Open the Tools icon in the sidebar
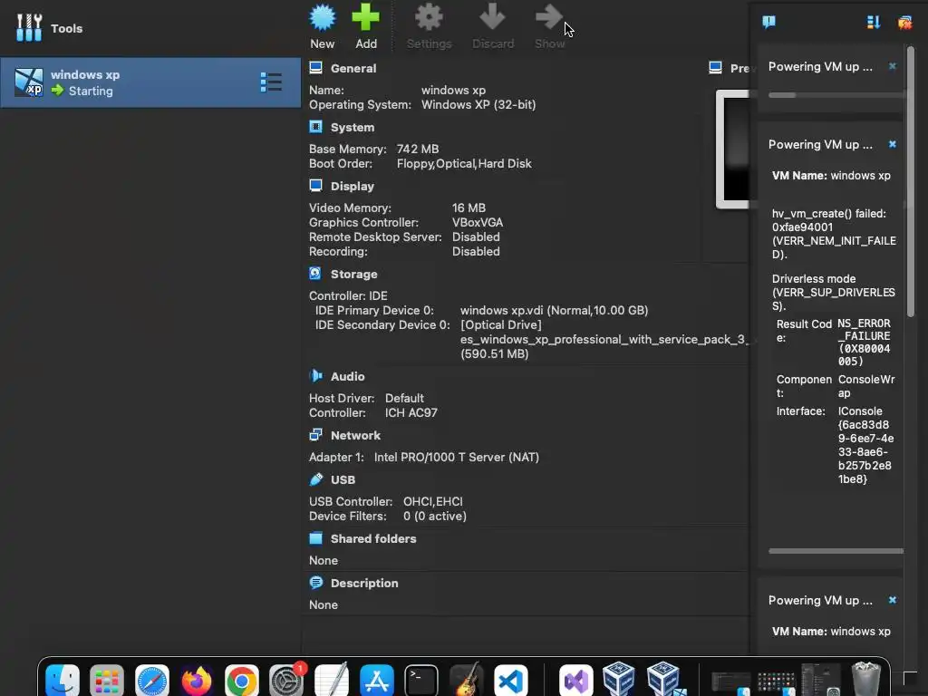Image resolution: width=928 pixels, height=696 pixels. point(29,28)
